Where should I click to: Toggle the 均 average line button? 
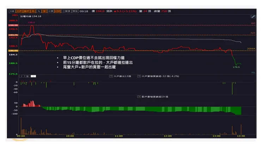(33, 11)
